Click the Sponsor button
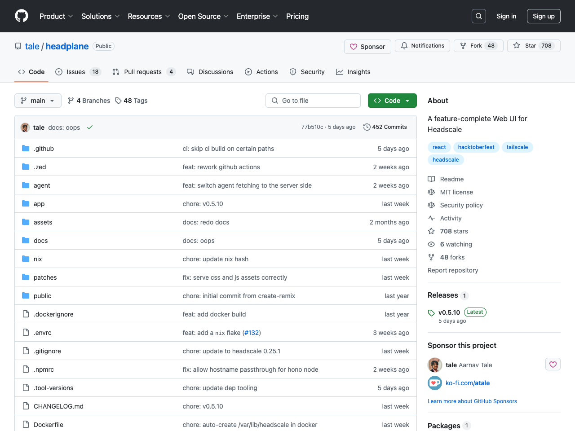 [367, 47]
